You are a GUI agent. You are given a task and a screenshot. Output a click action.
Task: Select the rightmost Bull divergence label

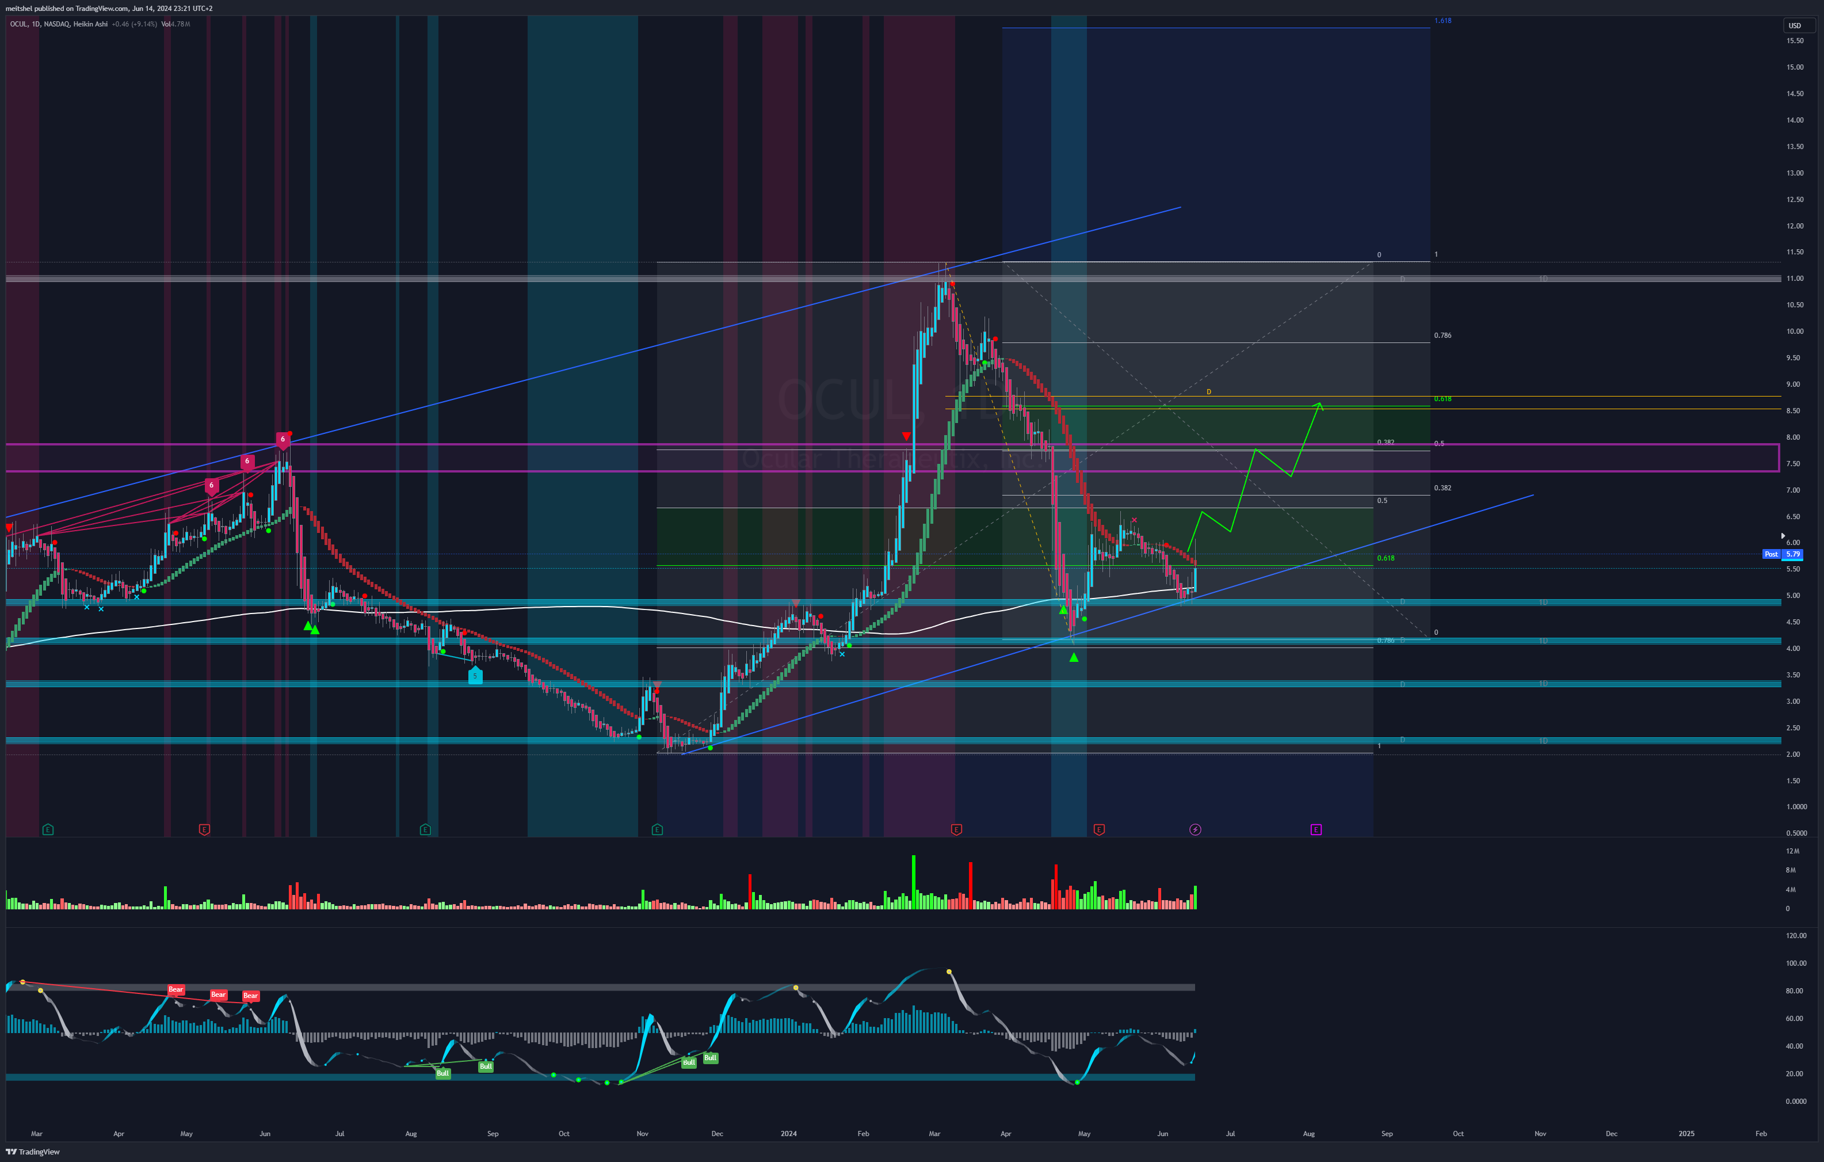[x=710, y=1057]
